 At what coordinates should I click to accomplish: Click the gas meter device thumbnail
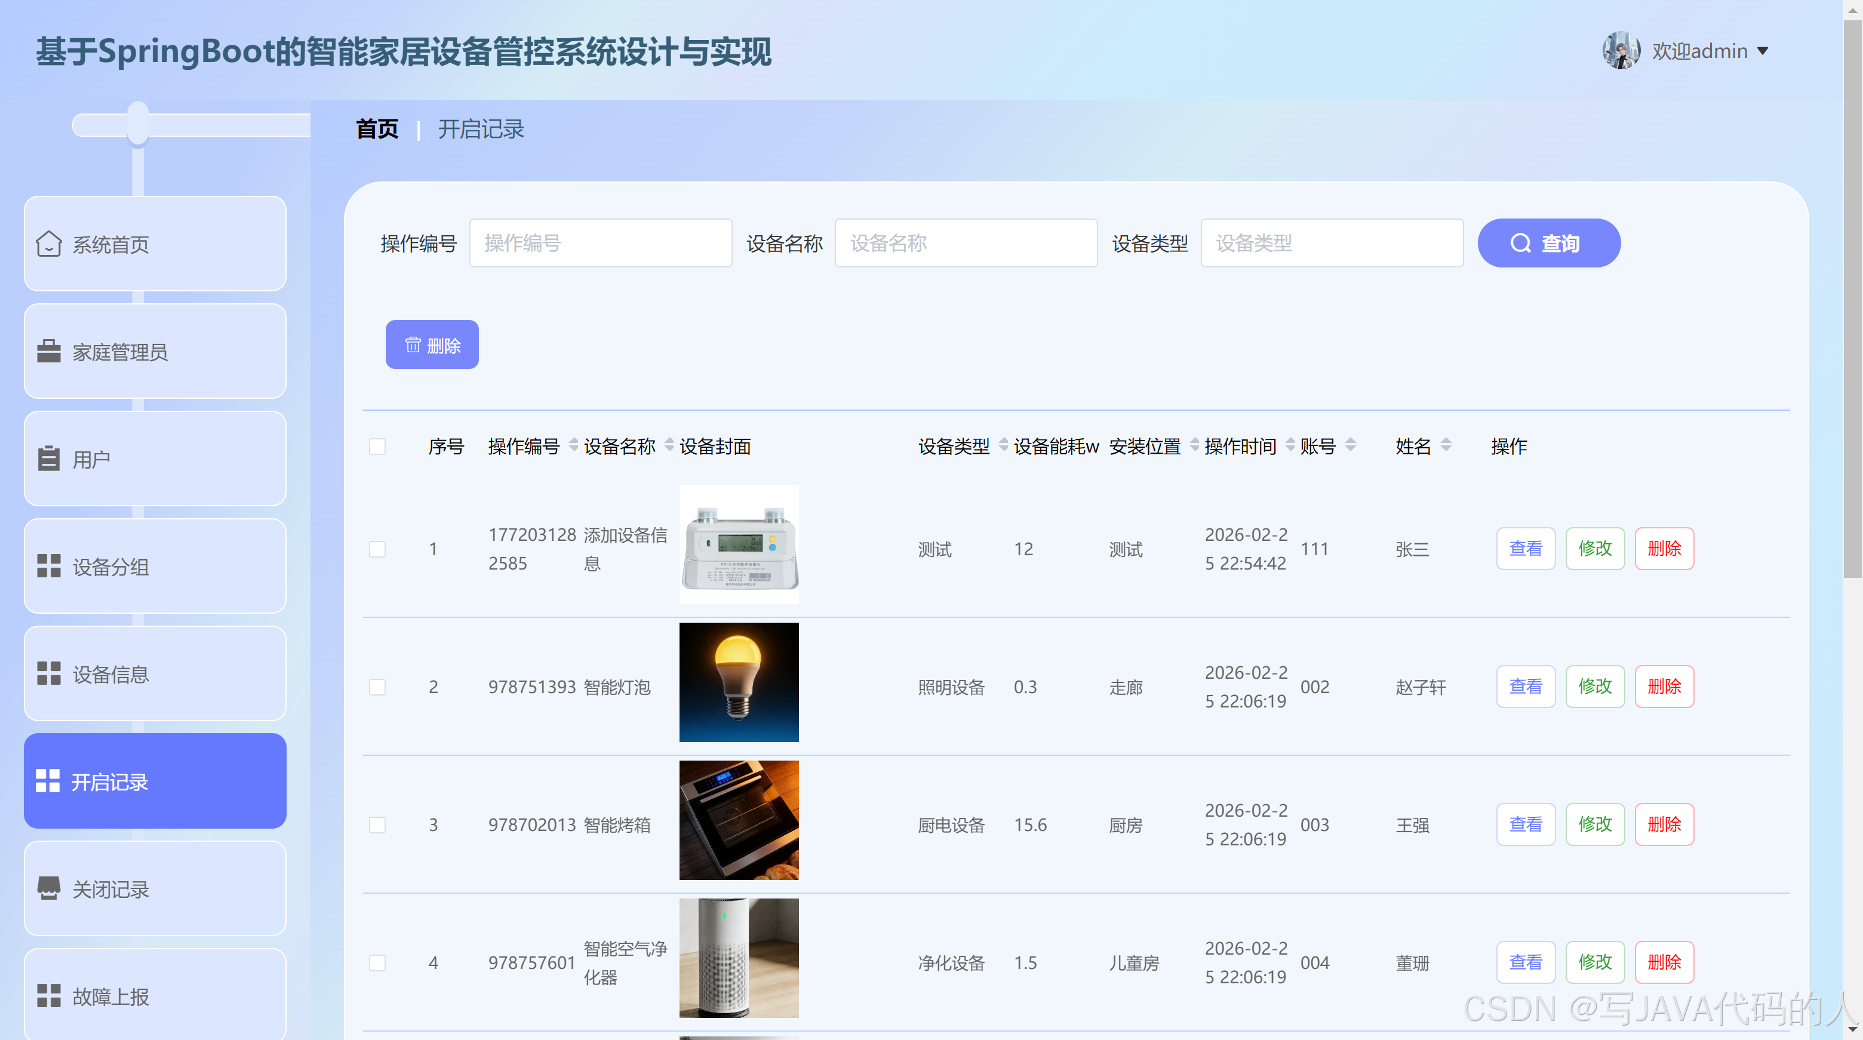(x=739, y=544)
